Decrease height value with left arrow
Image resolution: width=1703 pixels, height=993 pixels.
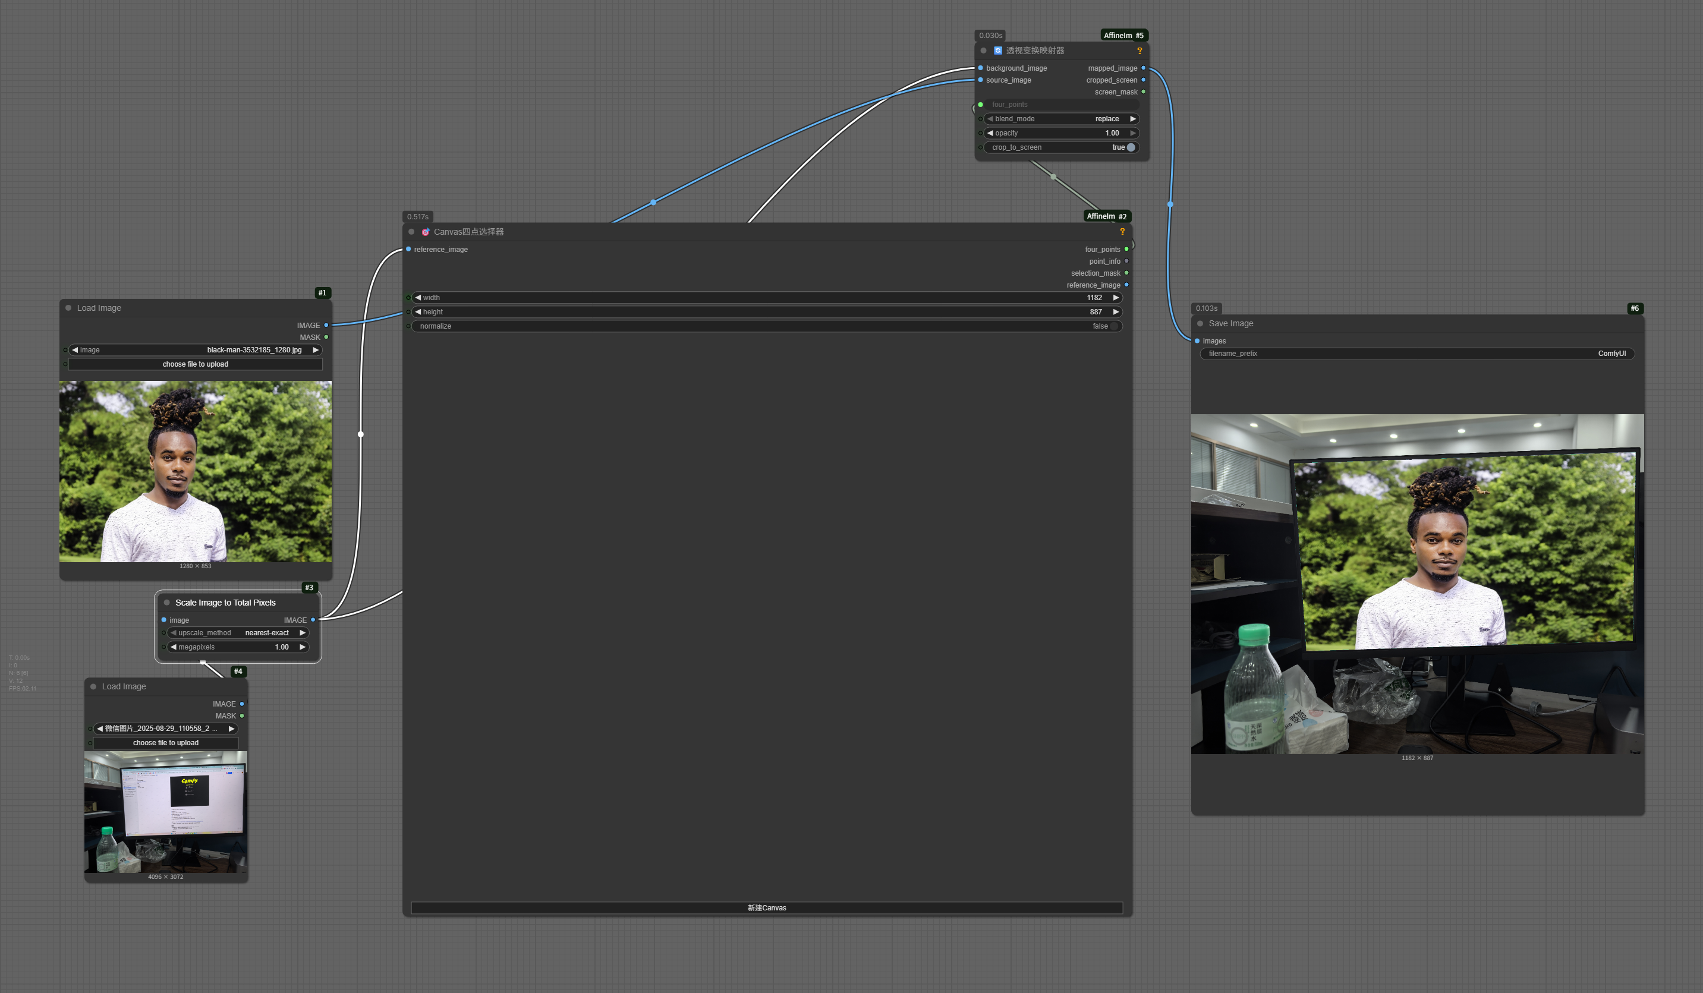click(418, 312)
